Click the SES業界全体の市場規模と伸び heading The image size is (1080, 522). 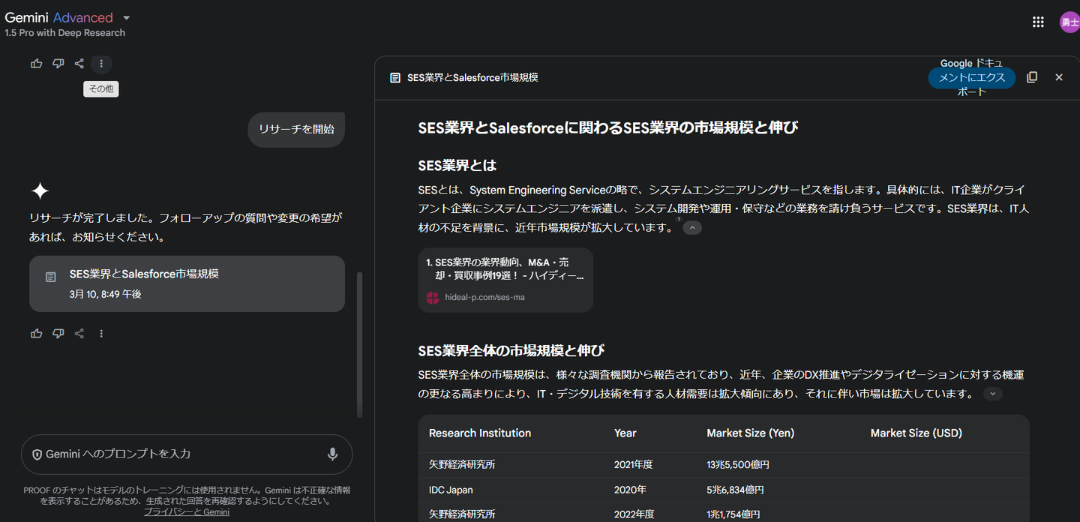(x=511, y=350)
